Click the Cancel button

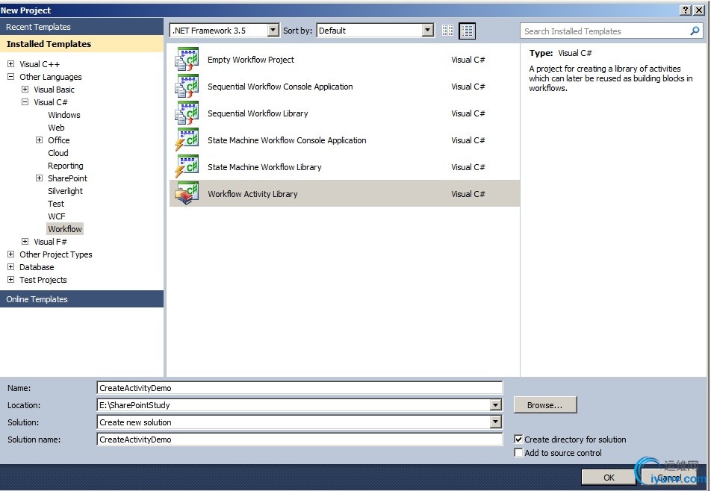tap(669, 477)
